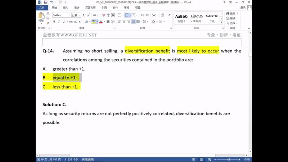Switch to the Insert (插入) tab
This screenshot has height=162, width=288.
66,8
